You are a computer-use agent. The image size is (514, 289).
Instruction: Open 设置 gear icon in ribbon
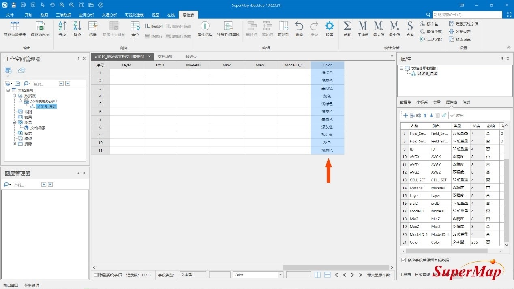[x=329, y=27]
